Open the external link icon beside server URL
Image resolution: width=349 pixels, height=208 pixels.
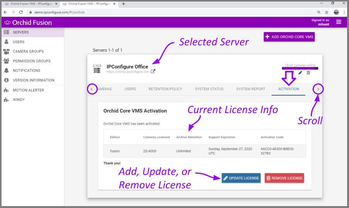pos(153,71)
